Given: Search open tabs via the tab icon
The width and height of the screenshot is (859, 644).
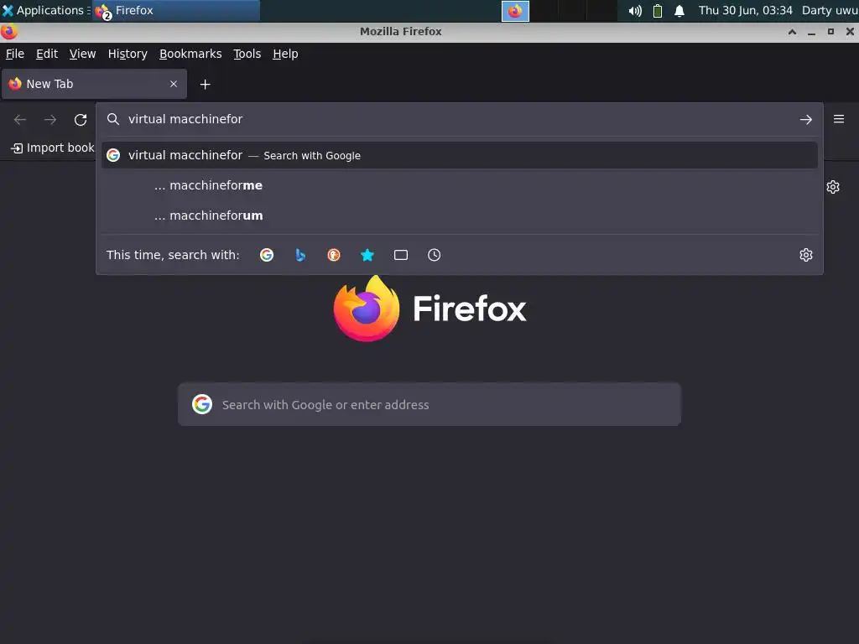Looking at the screenshot, I should tap(401, 255).
